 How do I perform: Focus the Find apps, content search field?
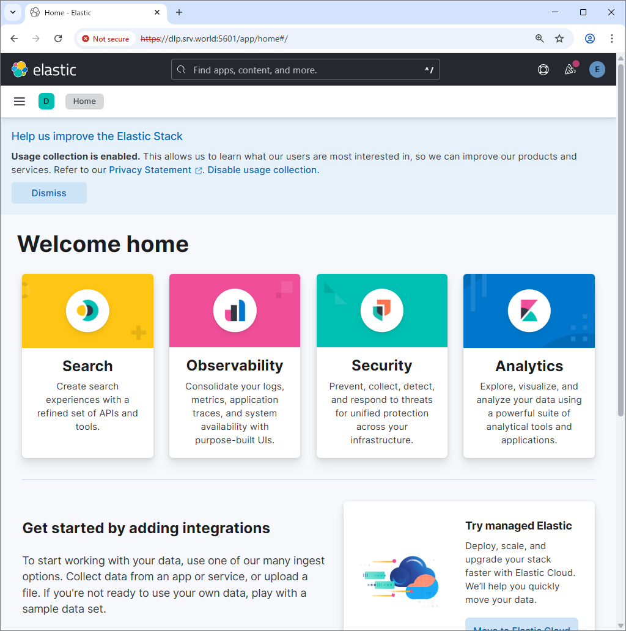[x=305, y=70]
